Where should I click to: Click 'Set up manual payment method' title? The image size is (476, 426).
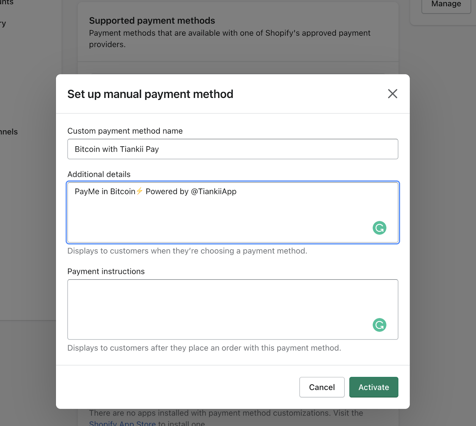[150, 94]
